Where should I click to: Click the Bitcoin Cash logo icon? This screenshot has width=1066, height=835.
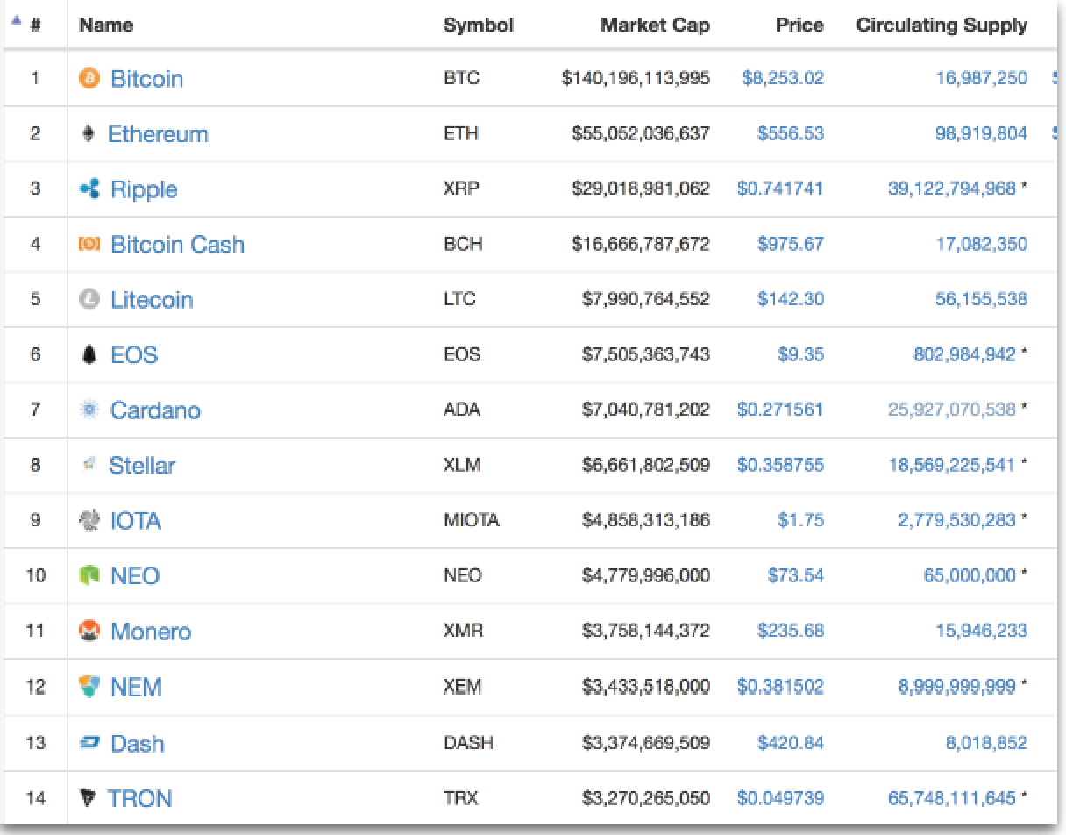[x=89, y=245]
